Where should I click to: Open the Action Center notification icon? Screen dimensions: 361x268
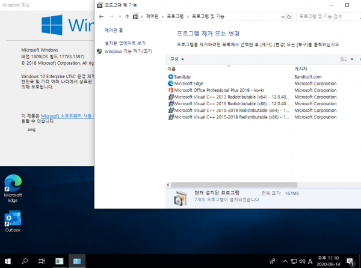[x=350, y=261]
